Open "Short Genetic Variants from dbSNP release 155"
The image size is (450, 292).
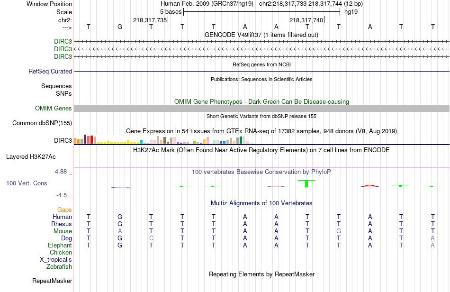pos(261,116)
